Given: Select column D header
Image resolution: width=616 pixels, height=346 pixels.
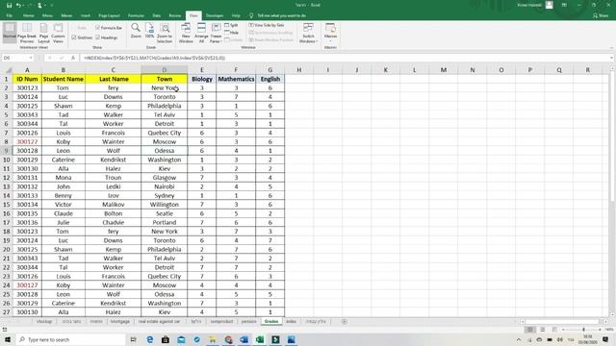Looking at the screenshot, I should click(x=165, y=70).
